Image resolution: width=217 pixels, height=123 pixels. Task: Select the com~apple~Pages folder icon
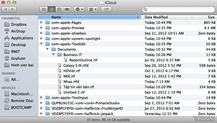point(48,22)
